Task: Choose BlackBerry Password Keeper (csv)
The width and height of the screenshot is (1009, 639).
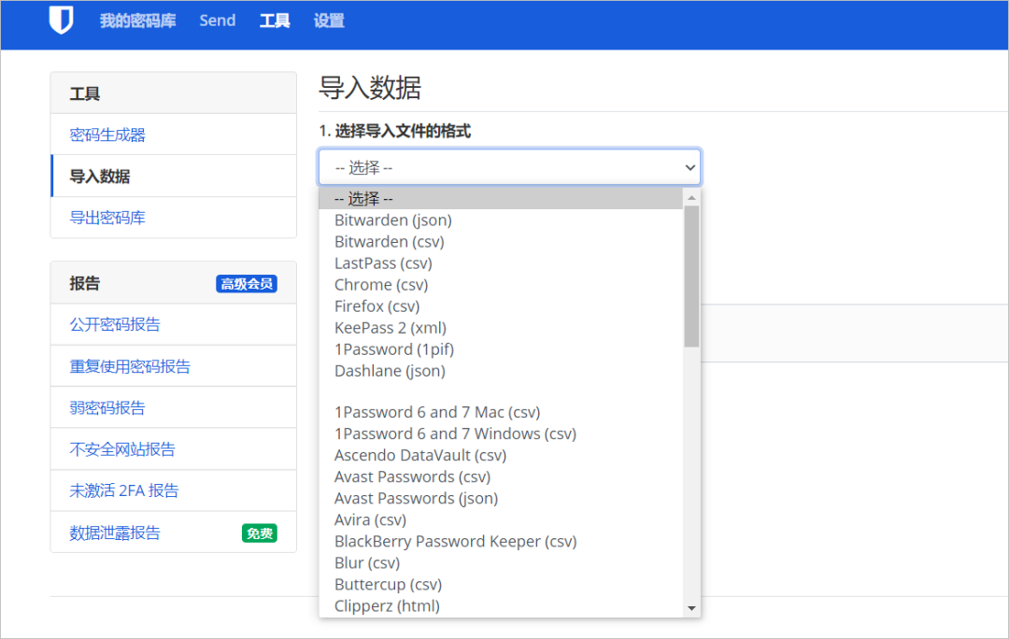Action: [x=501, y=541]
